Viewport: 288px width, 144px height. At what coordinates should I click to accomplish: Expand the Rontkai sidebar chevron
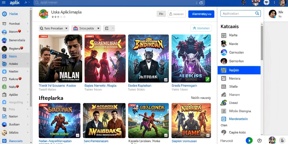[x=28, y=24]
